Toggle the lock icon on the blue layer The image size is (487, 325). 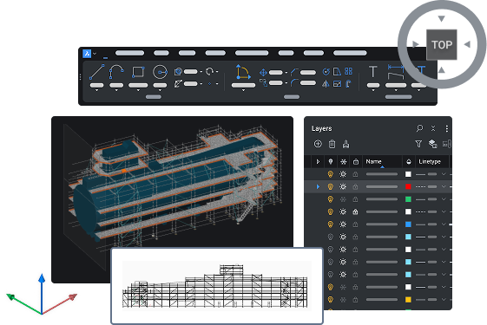[x=355, y=224]
